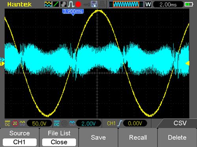Select the green diagonal line icon
Viewport: 197px width, 147px height.
(x=56, y=4)
